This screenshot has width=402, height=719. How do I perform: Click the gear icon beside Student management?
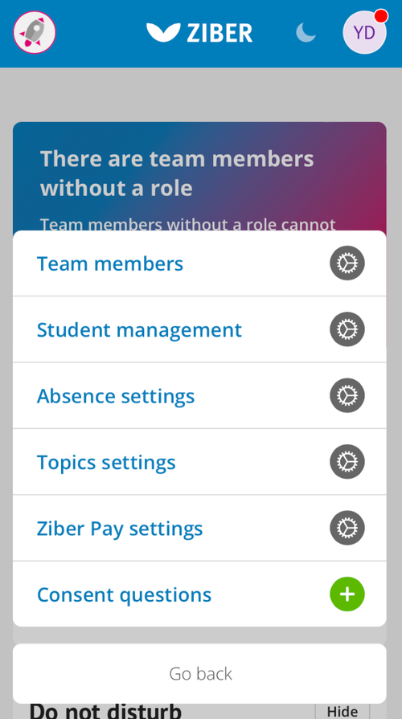[347, 329]
